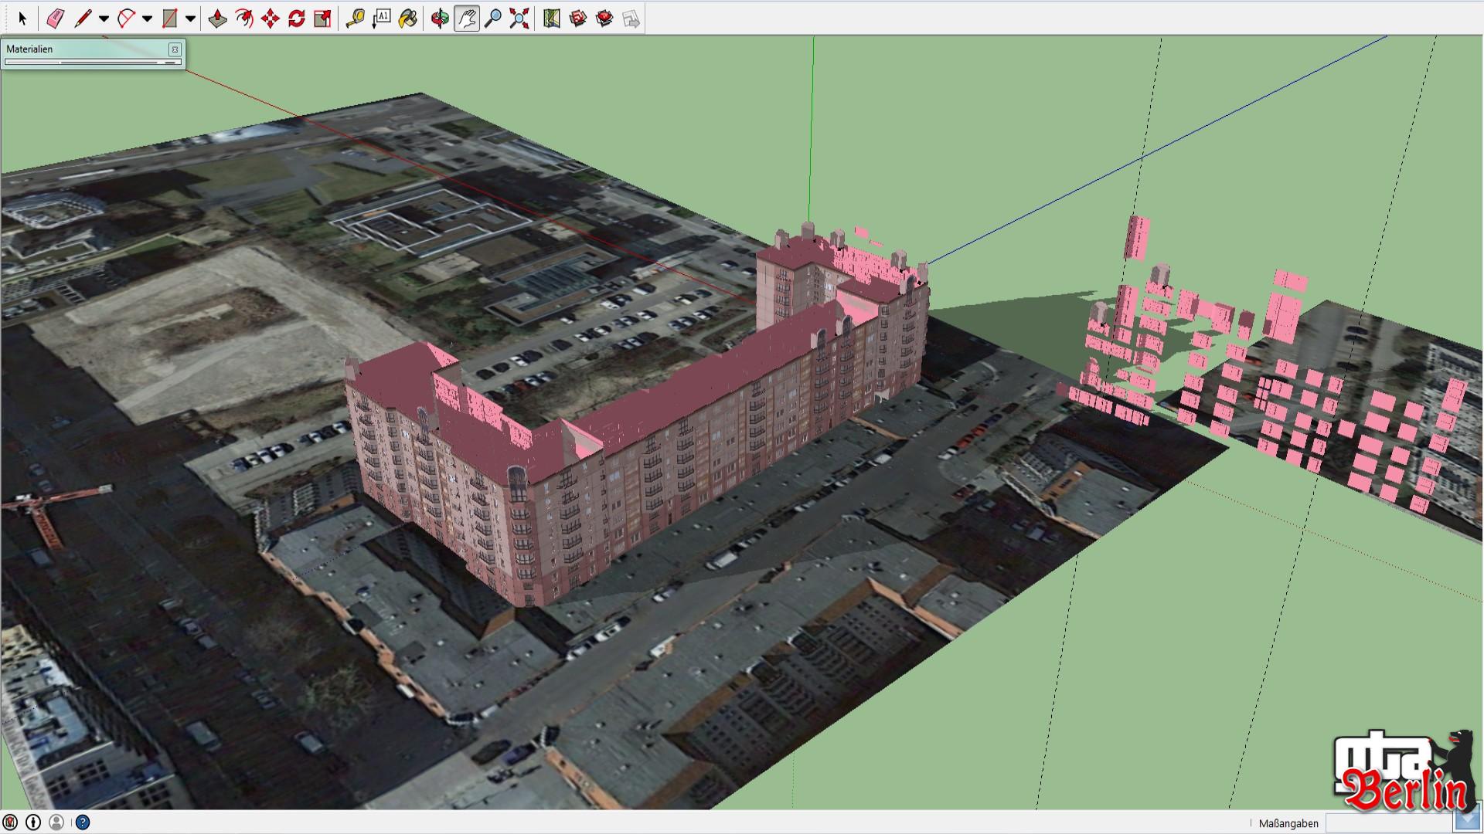Open the arc tools dropdown arrow

tap(147, 19)
